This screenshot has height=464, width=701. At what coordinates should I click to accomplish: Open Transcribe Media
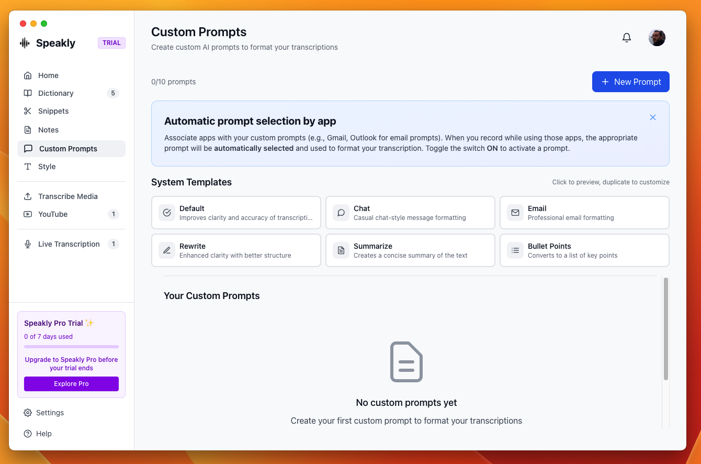point(68,196)
